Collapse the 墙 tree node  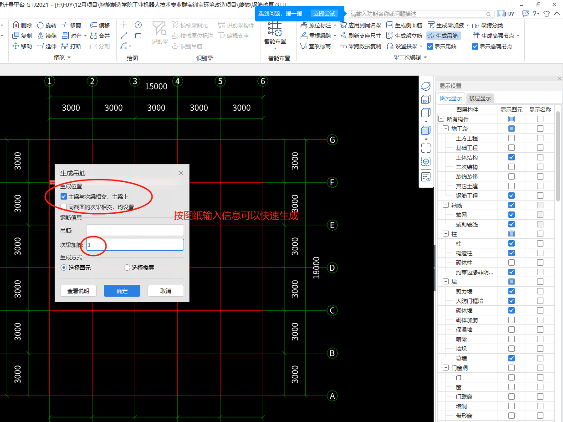point(446,282)
